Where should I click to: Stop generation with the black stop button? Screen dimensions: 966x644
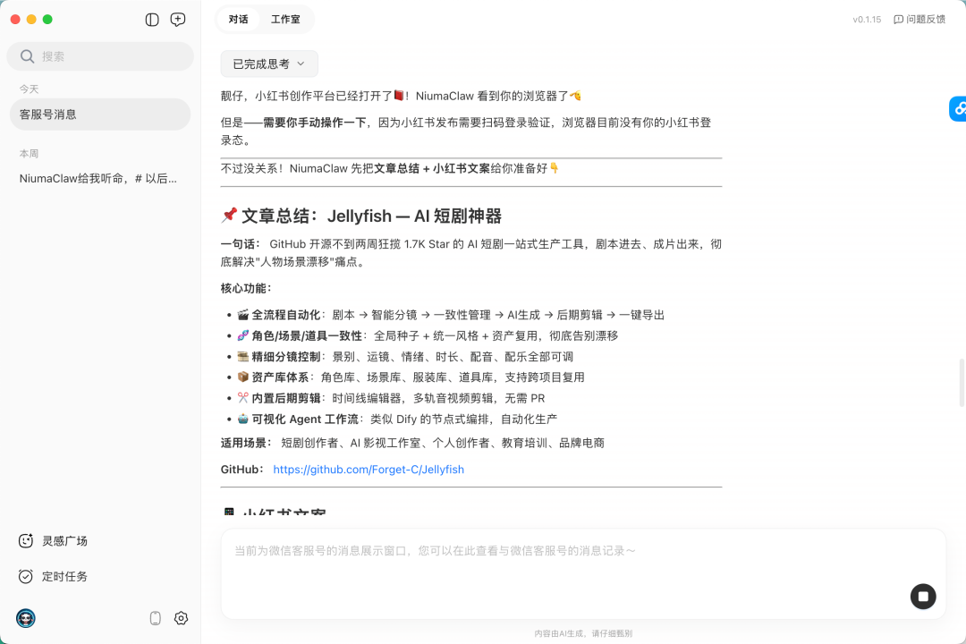coord(923,597)
